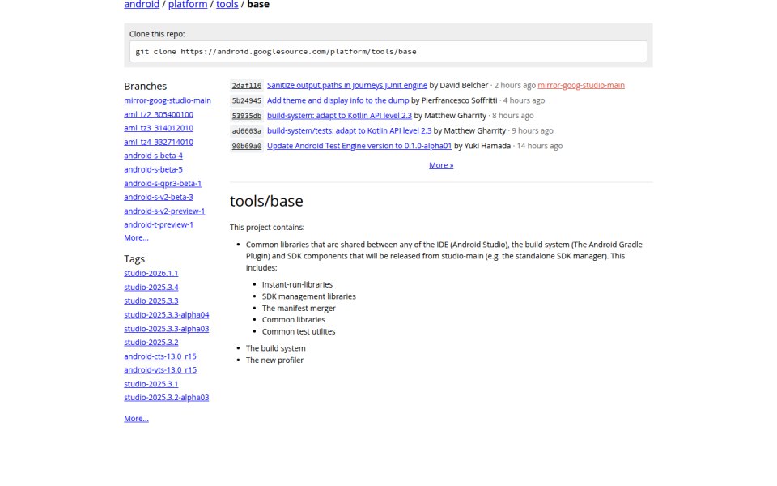This screenshot has height=486, width=777.
Task: Click the Tags heading
Action: 134,259
